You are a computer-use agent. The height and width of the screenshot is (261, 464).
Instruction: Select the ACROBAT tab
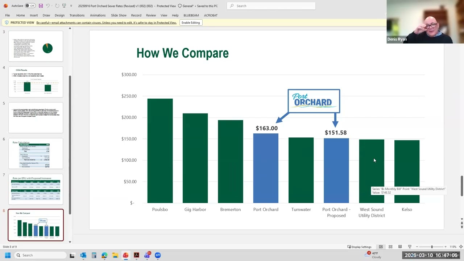(x=211, y=15)
